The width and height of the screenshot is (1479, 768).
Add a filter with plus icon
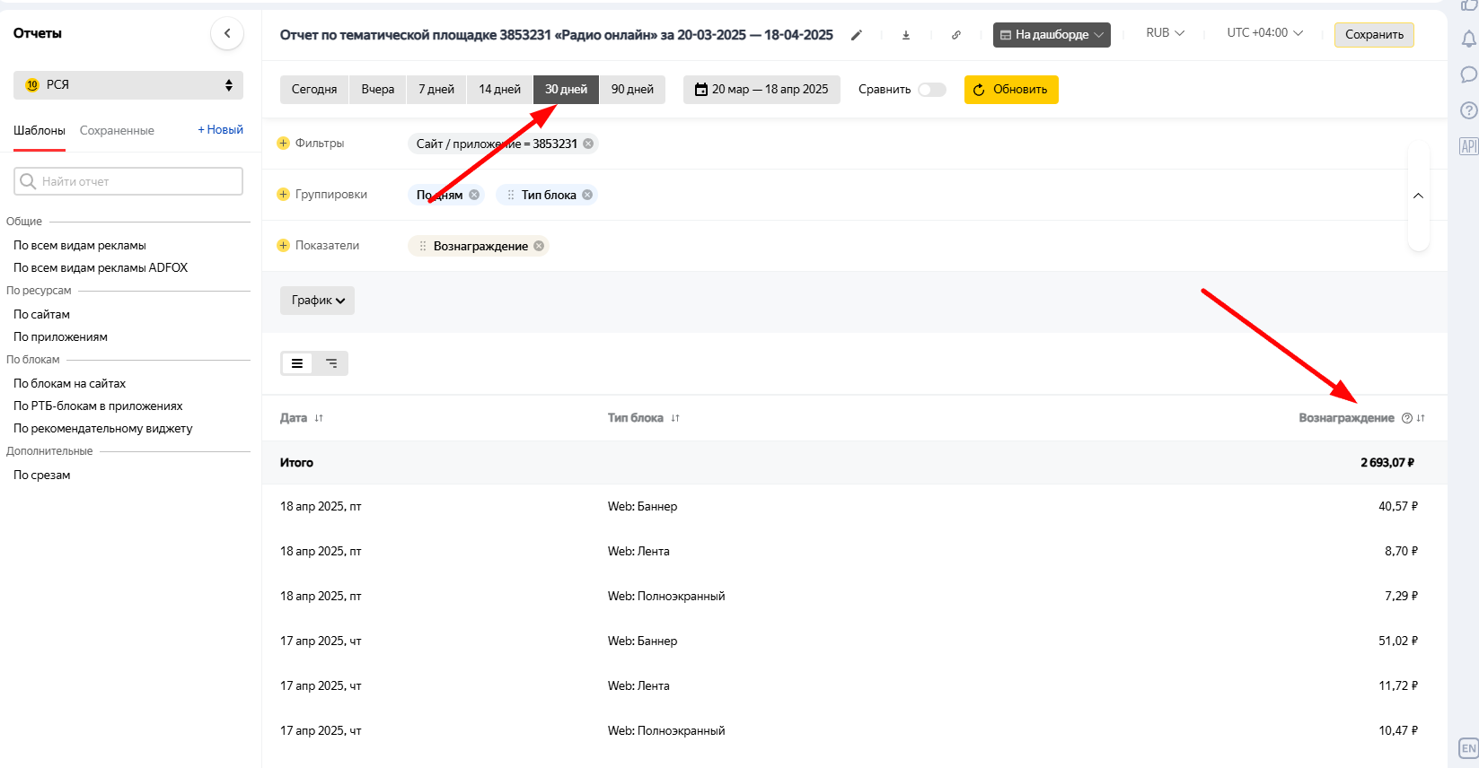(284, 144)
